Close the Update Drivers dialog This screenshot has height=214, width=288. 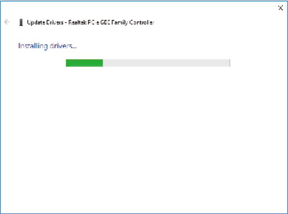point(280,8)
